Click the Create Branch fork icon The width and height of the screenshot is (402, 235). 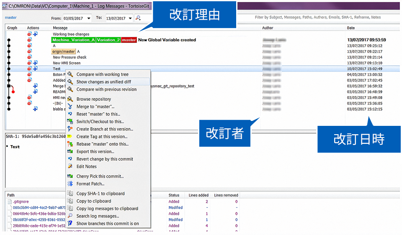[x=70, y=129]
